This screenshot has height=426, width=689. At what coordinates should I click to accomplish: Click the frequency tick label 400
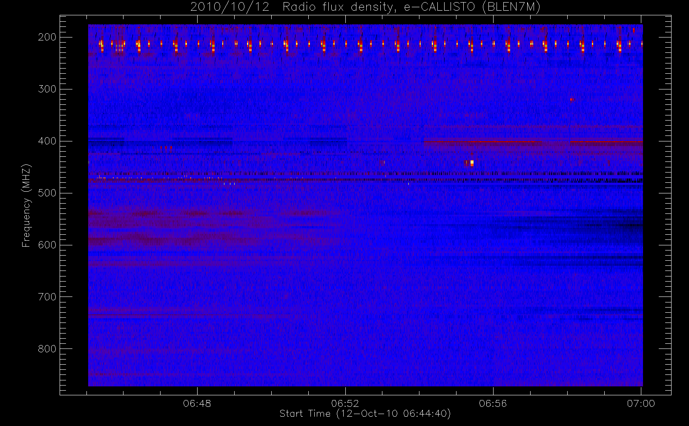tap(47, 141)
